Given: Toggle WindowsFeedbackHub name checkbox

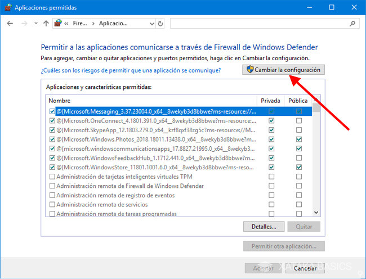Looking at the screenshot, I should [52, 158].
